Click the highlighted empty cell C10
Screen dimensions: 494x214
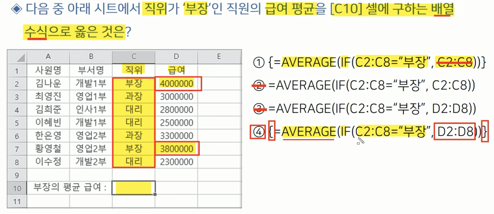click(134, 188)
